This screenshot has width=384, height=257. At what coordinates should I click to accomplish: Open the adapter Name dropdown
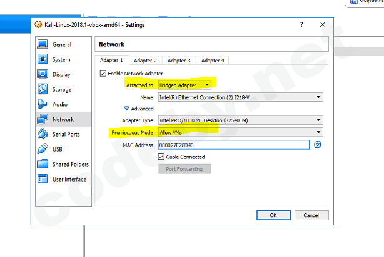coord(241,97)
